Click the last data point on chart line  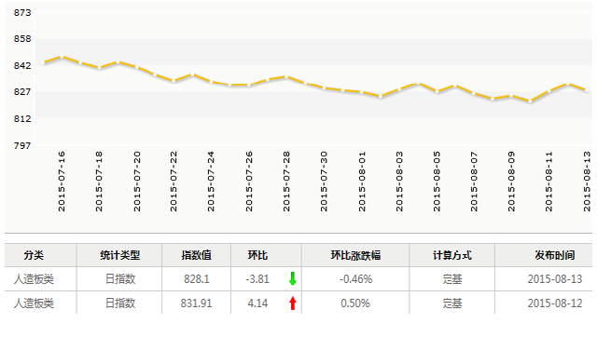click(587, 90)
